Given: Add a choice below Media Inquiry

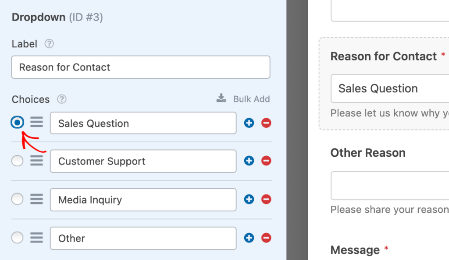Looking at the screenshot, I should [249, 199].
